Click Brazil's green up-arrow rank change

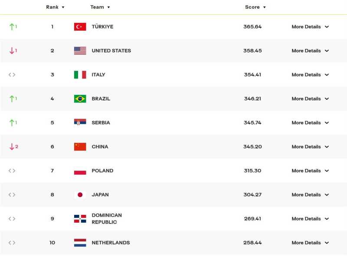pos(13,99)
